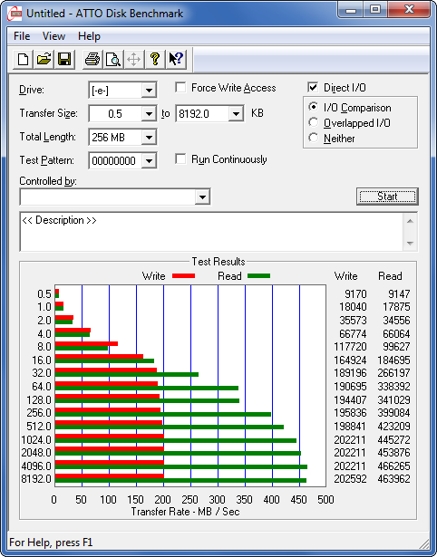Image resolution: width=437 pixels, height=557 pixels.
Task: Close the ATTO Disk Benchmark window
Action: tap(409, 10)
